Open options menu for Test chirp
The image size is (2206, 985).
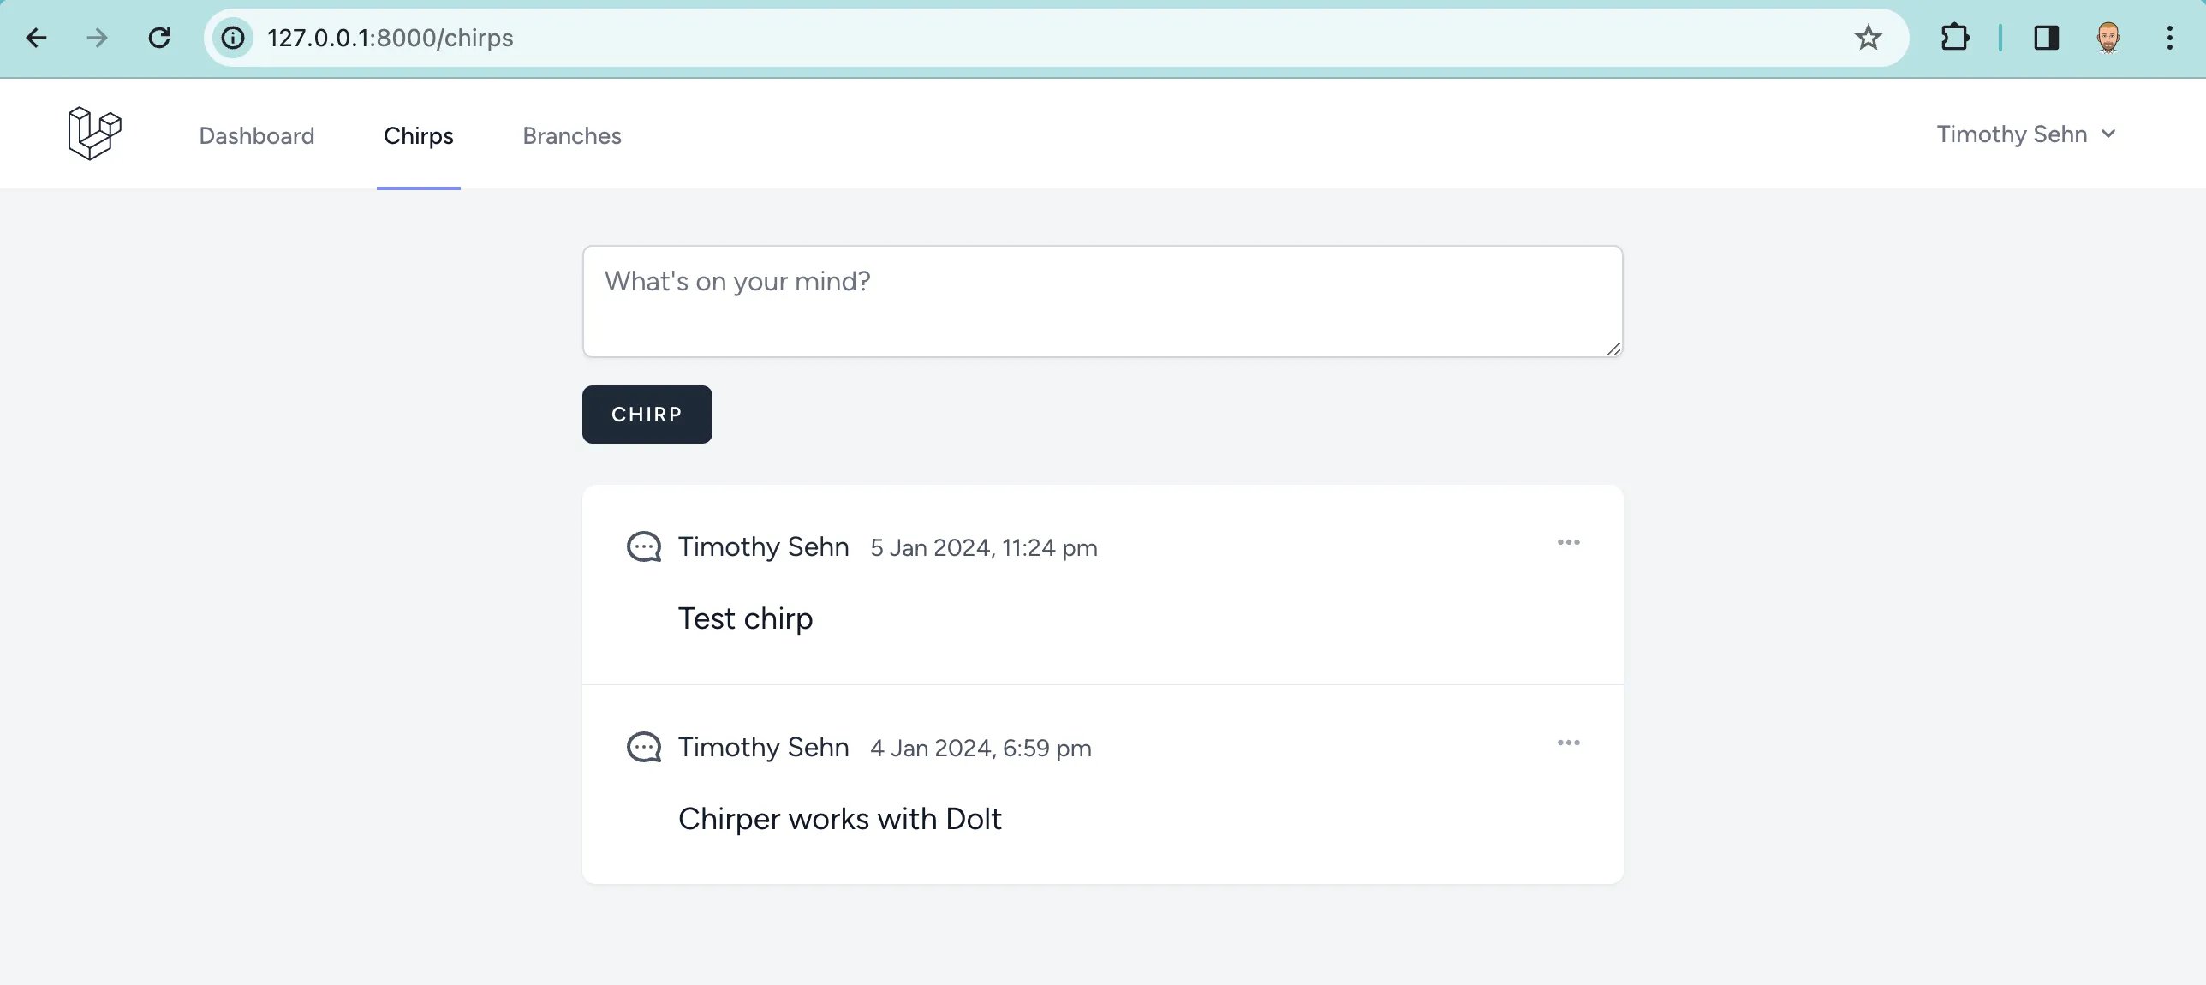click(1568, 542)
